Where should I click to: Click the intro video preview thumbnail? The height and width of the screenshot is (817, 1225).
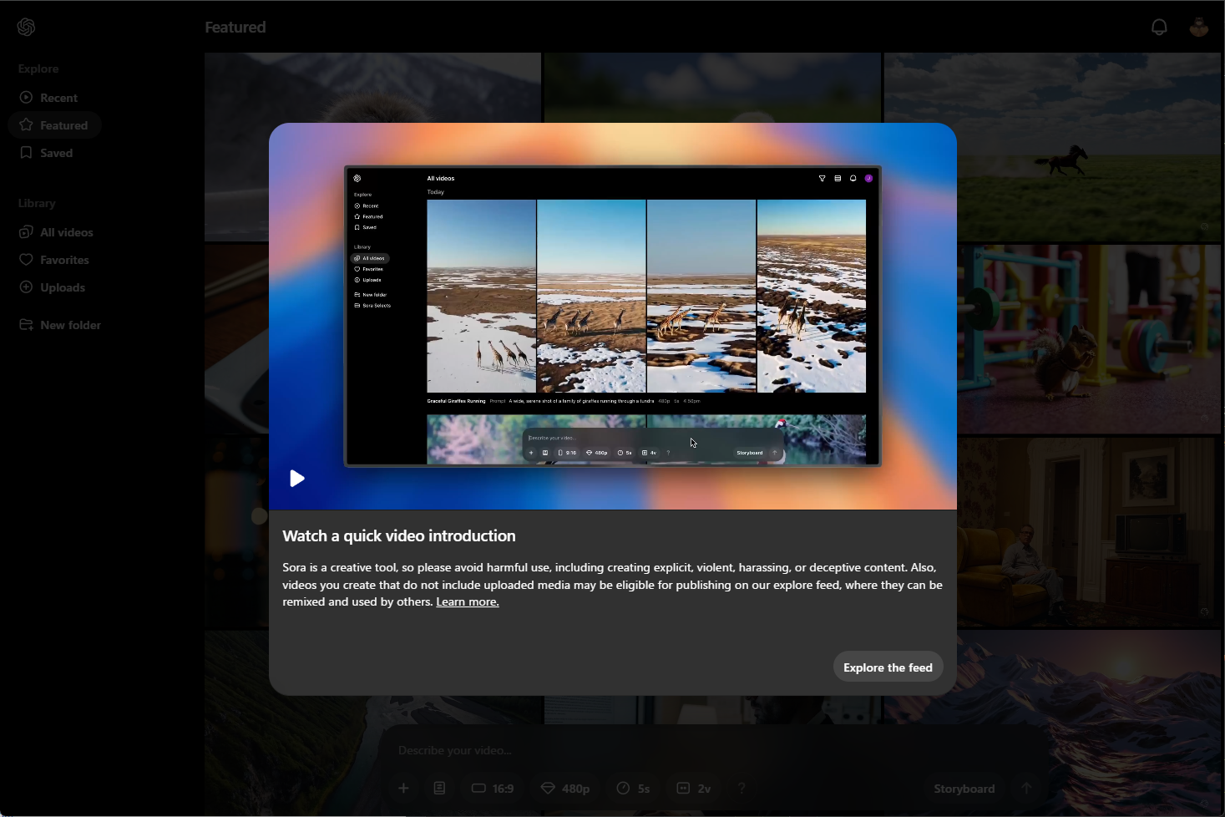point(613,316)
